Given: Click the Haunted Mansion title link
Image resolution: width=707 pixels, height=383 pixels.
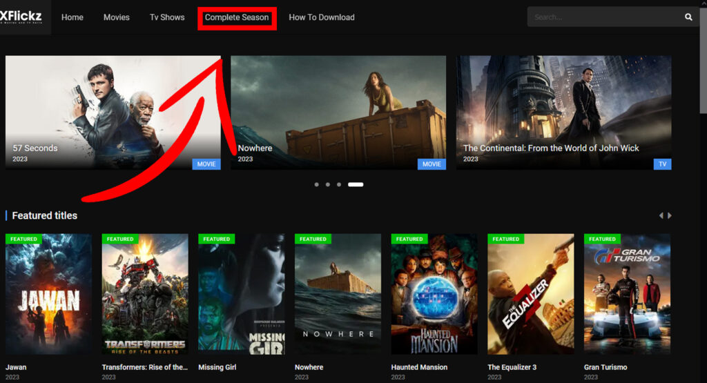Looking at the screenshot, I should (x=419, y=367).
